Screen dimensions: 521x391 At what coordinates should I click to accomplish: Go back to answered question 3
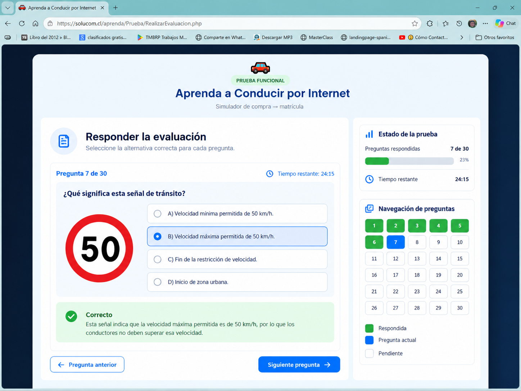[417, 226]
